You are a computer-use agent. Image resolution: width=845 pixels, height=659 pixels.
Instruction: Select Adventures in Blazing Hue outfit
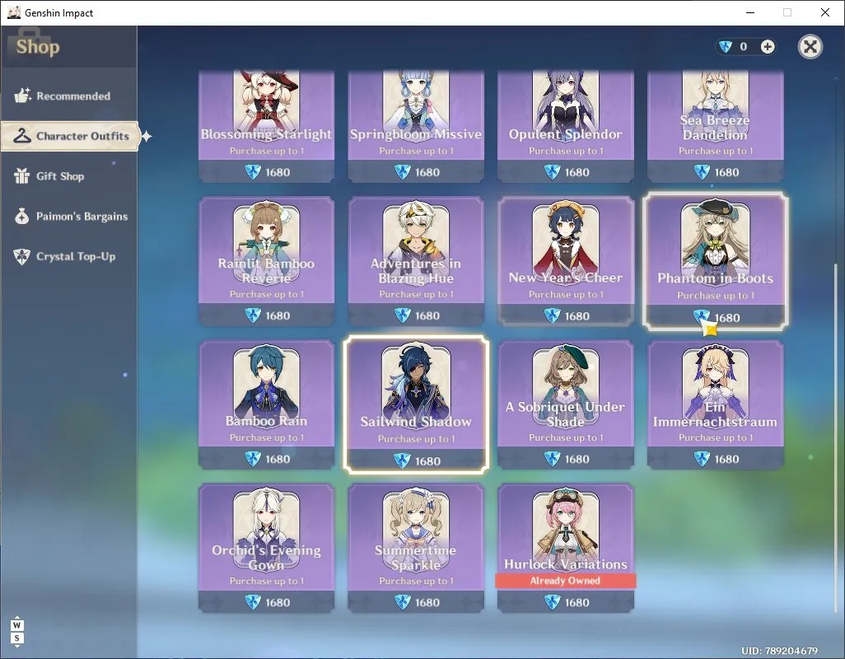[x=416, y=261]
